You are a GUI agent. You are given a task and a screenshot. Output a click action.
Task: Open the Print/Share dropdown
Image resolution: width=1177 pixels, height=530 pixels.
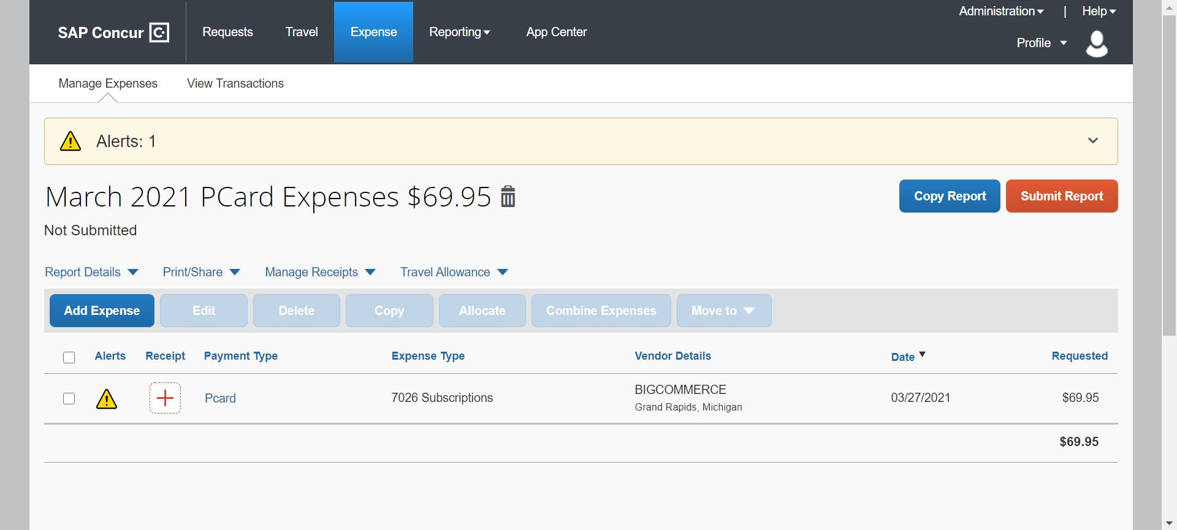point(201,272)
